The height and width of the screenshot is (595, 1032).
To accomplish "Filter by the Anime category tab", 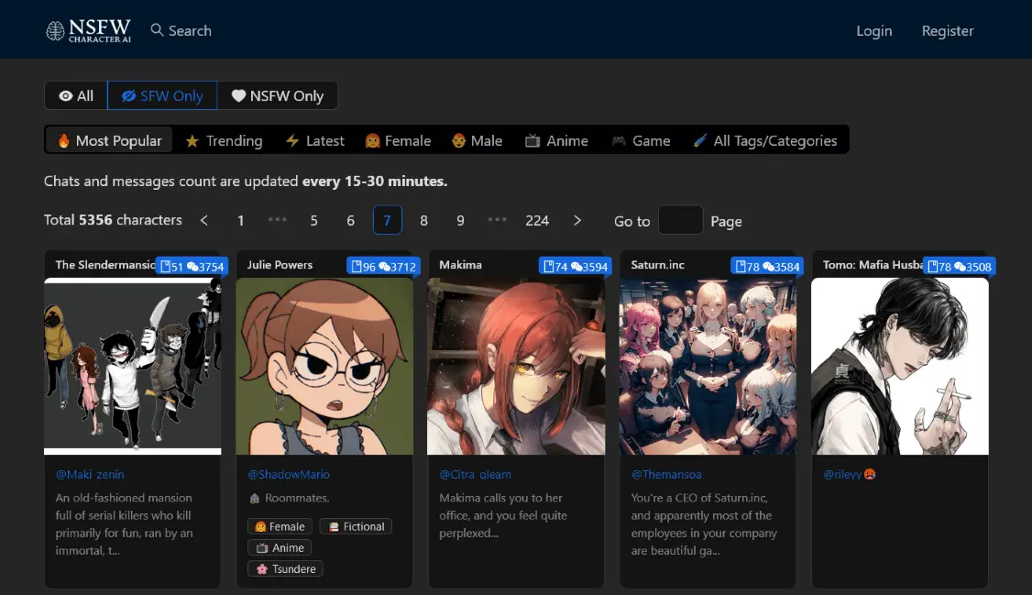I will click(x=557, y=141).
